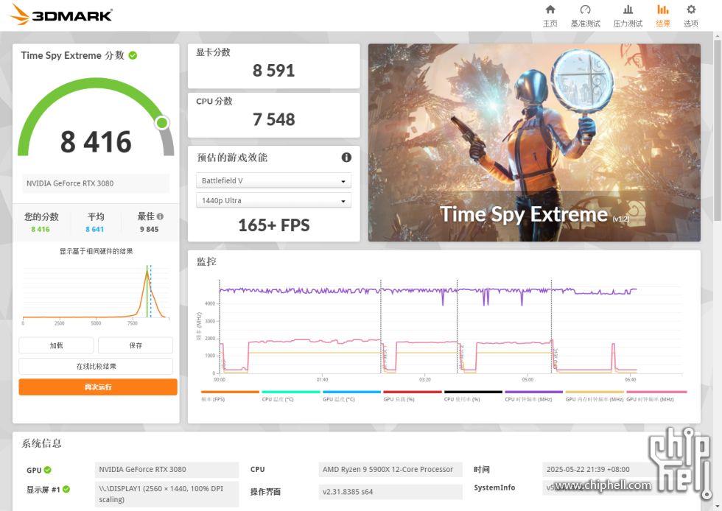
Task: Switch to the 基准测试 benchmarks tab
Action: (585, 15)
